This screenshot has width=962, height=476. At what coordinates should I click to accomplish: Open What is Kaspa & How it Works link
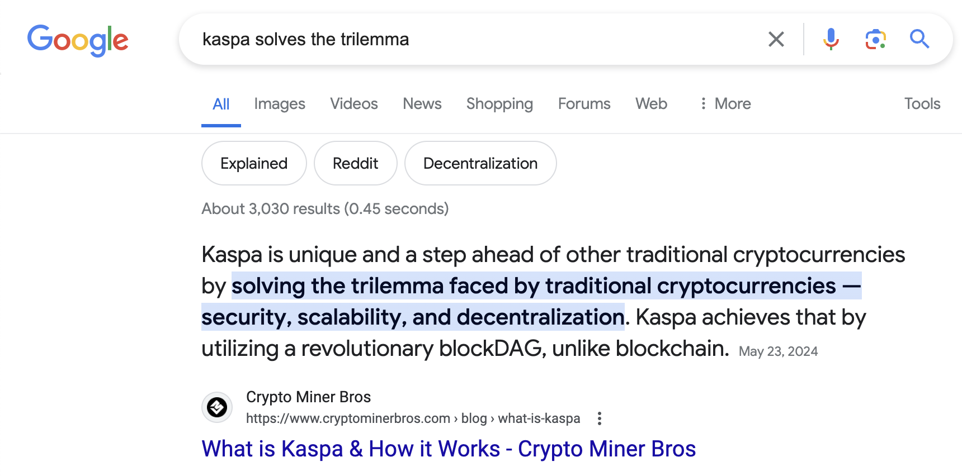(449, 449)
